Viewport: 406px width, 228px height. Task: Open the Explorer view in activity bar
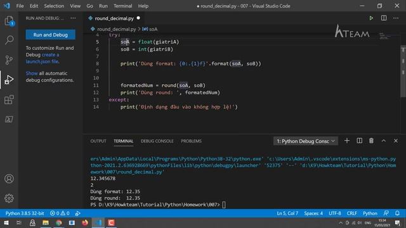tap(9, 21)
